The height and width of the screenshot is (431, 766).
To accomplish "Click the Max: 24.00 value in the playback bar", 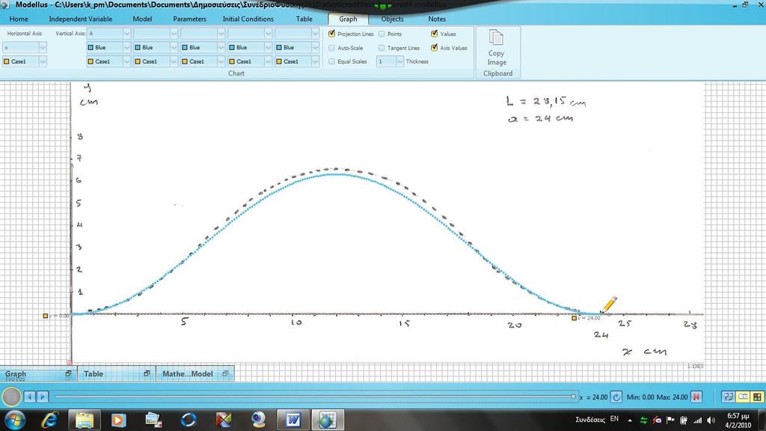I will click(x=672, y=397).
